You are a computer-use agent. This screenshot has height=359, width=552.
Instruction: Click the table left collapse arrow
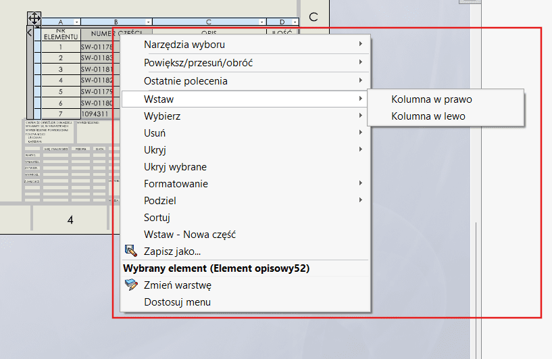point(30,32)
